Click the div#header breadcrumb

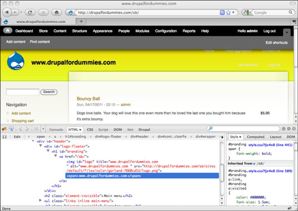pos(139,137)
